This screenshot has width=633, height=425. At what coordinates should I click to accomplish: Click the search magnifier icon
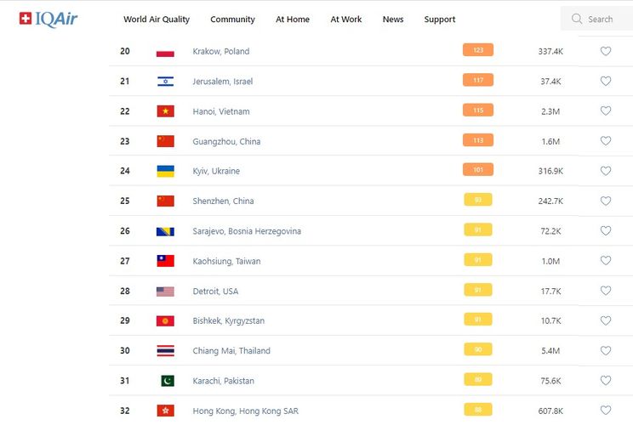tap(577, 19)
